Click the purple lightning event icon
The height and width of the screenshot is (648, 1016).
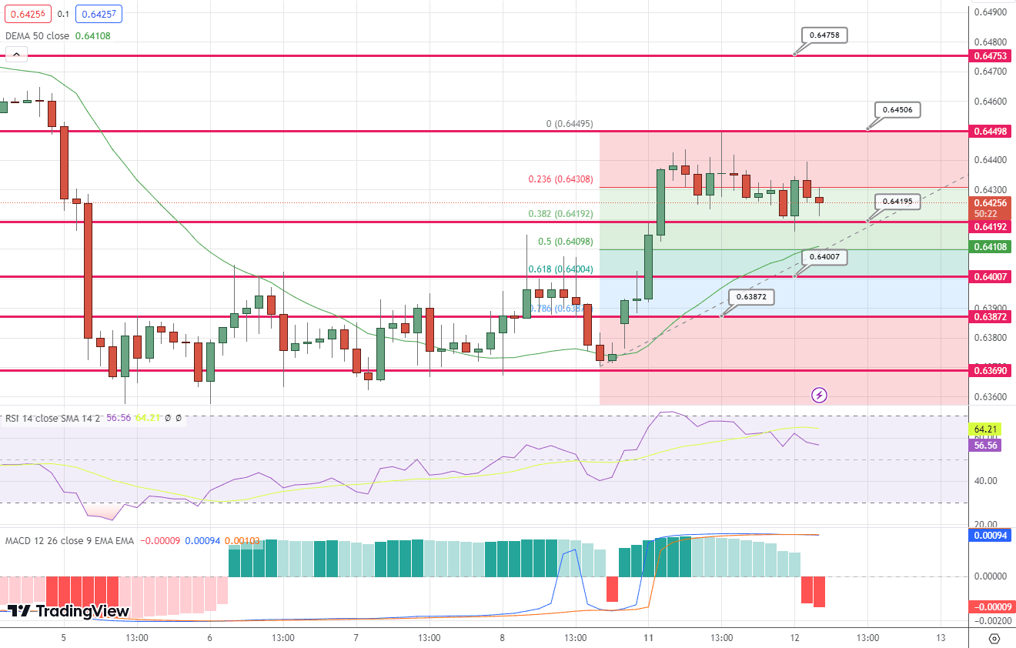pos(820,395)
